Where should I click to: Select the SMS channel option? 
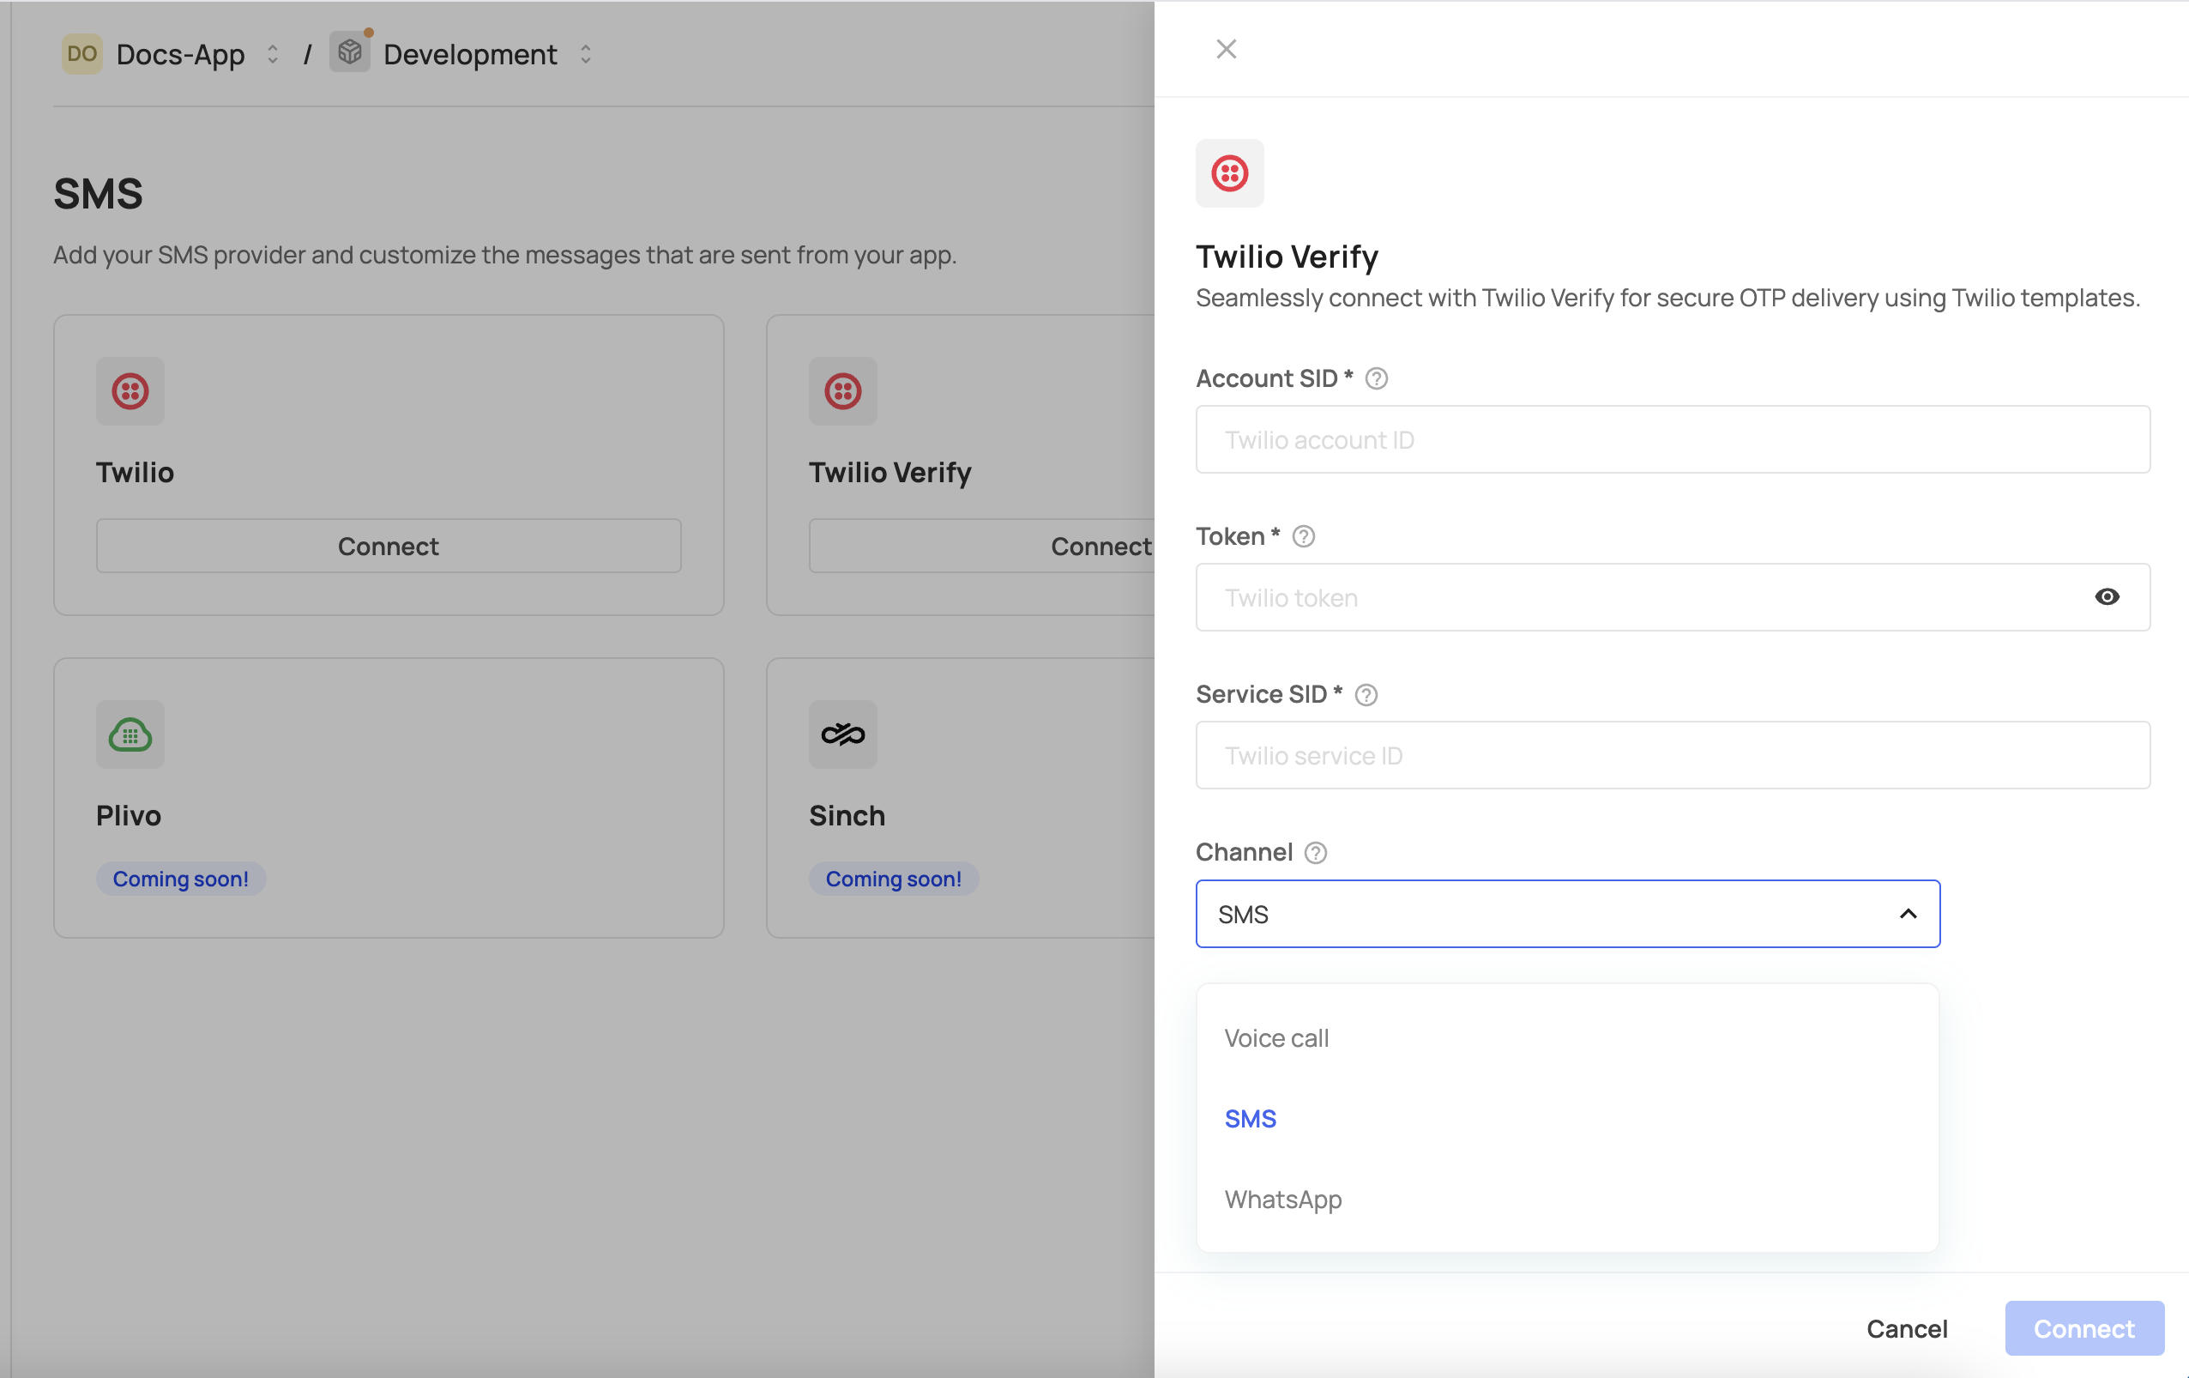1250,1119
